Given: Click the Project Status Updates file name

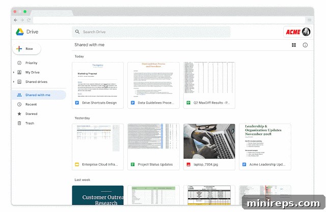Looking at the screenshot, I should point(155,165).
